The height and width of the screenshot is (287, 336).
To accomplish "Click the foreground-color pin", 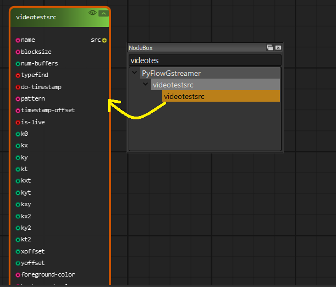I will coord(18,275).
